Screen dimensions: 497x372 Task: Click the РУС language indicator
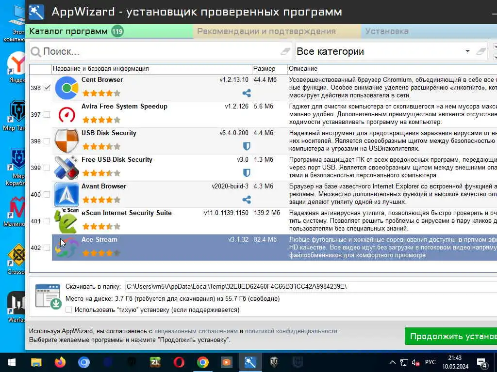click(x=430, y=362)
